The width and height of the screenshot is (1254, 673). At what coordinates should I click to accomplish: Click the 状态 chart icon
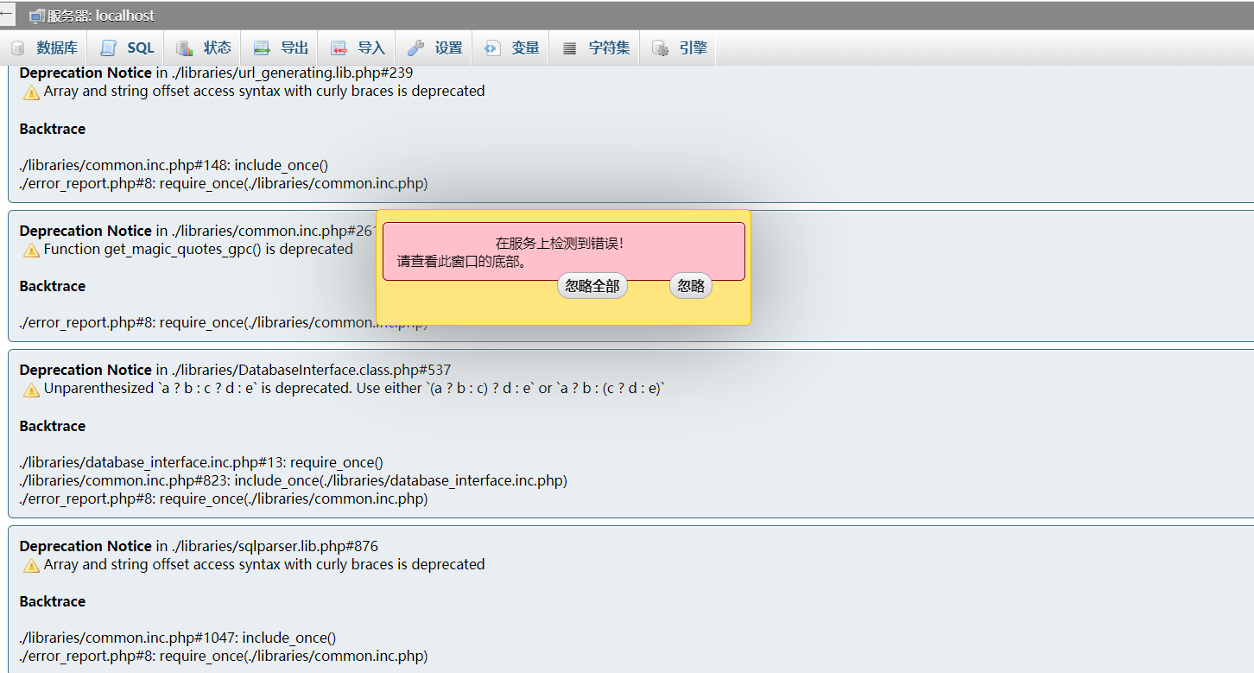[x=184, y=48]
